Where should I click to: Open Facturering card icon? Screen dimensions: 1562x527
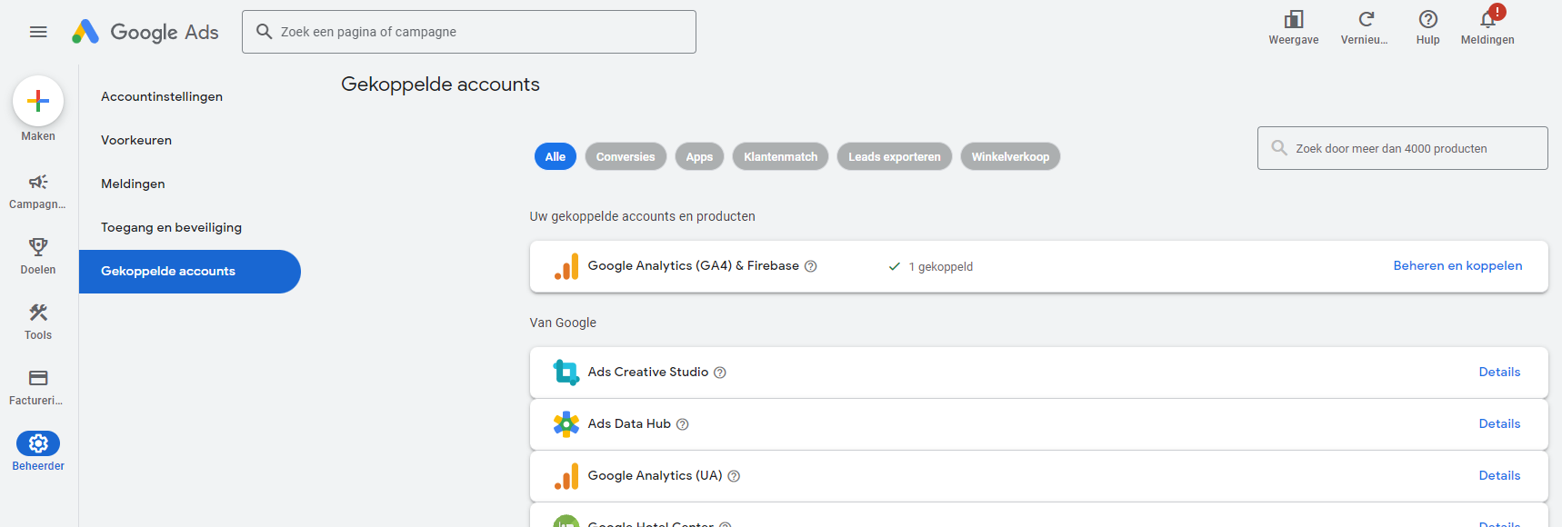pyautogui.click(x=38, y=377)
